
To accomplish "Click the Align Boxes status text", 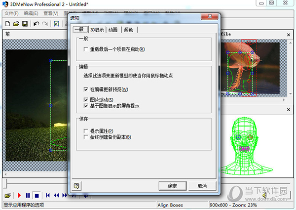I will pos(170,205).
